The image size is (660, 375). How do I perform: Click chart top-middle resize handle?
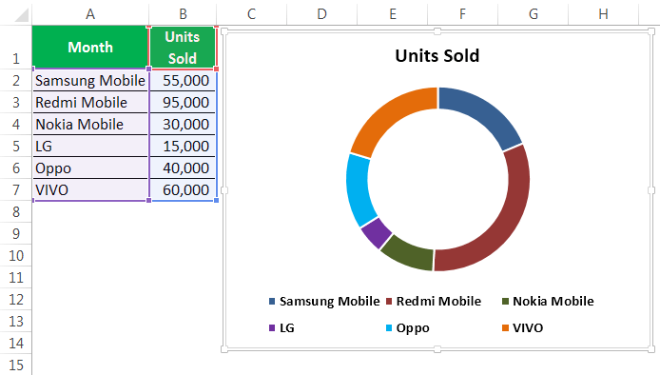coord(437,31)
